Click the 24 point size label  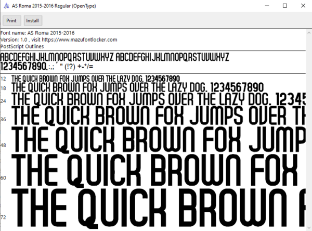click(4, 101)
